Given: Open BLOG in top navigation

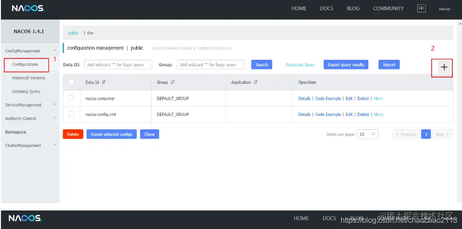Looking at the screenshot, I should pos(353,8).
